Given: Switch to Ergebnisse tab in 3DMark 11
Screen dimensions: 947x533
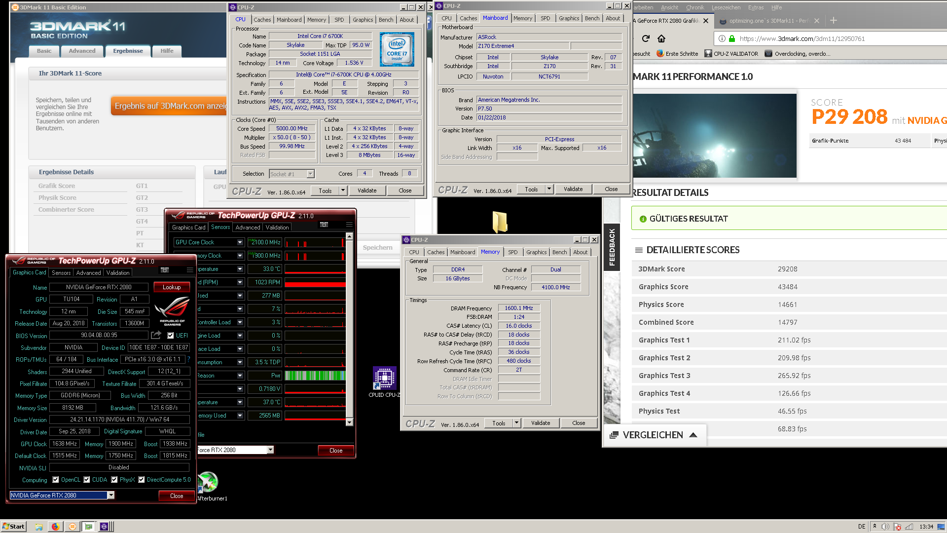Looking at the screenshot, I should pos(128,51).
